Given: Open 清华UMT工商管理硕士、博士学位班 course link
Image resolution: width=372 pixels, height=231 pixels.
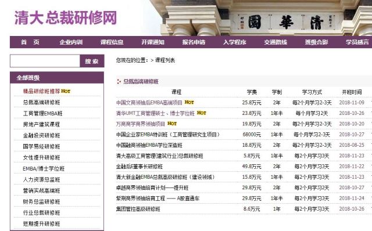Looking at the screenshot, I should pyautogui.click(x=155, y=113).
